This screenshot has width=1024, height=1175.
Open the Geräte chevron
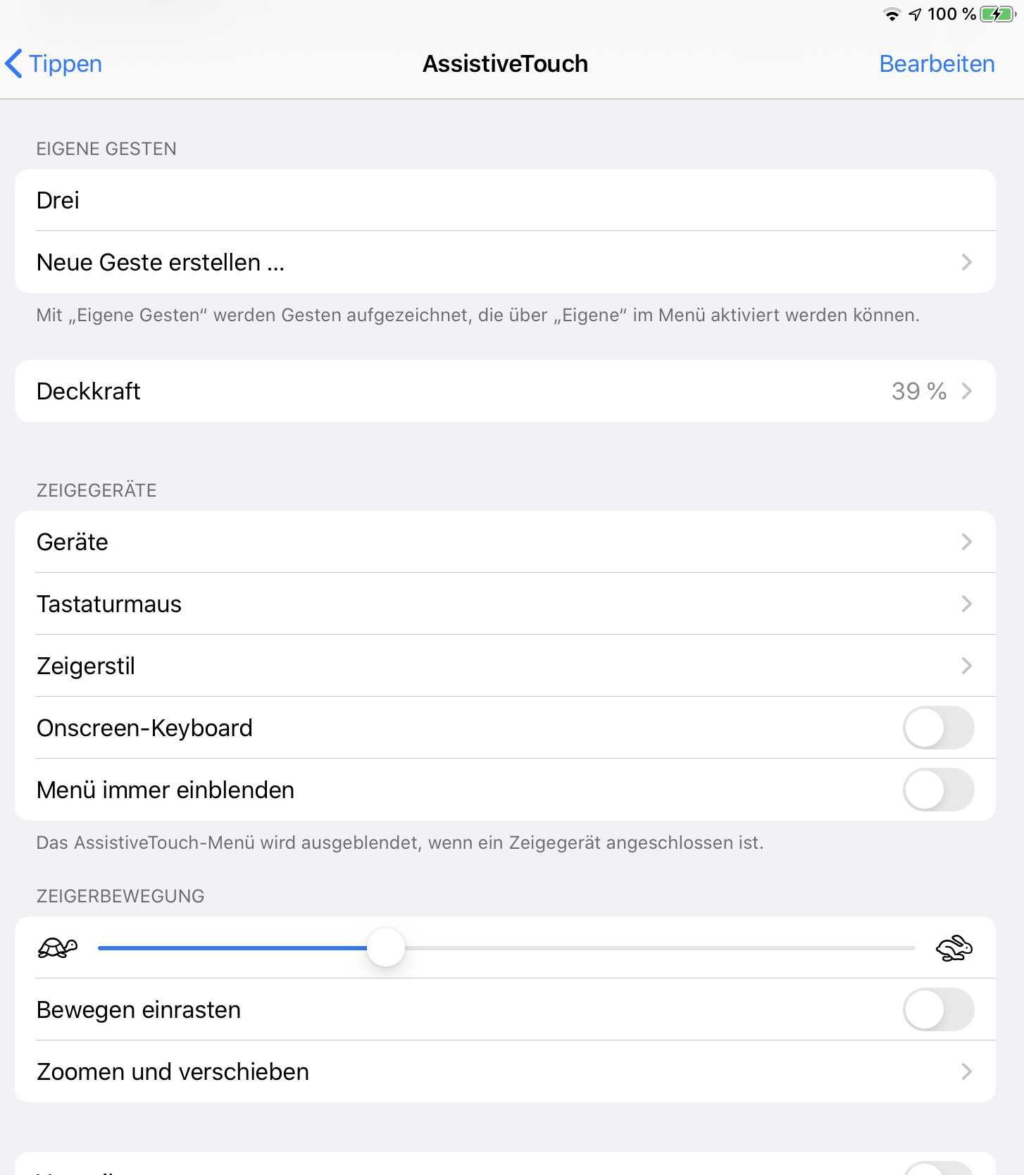point(966,542)
